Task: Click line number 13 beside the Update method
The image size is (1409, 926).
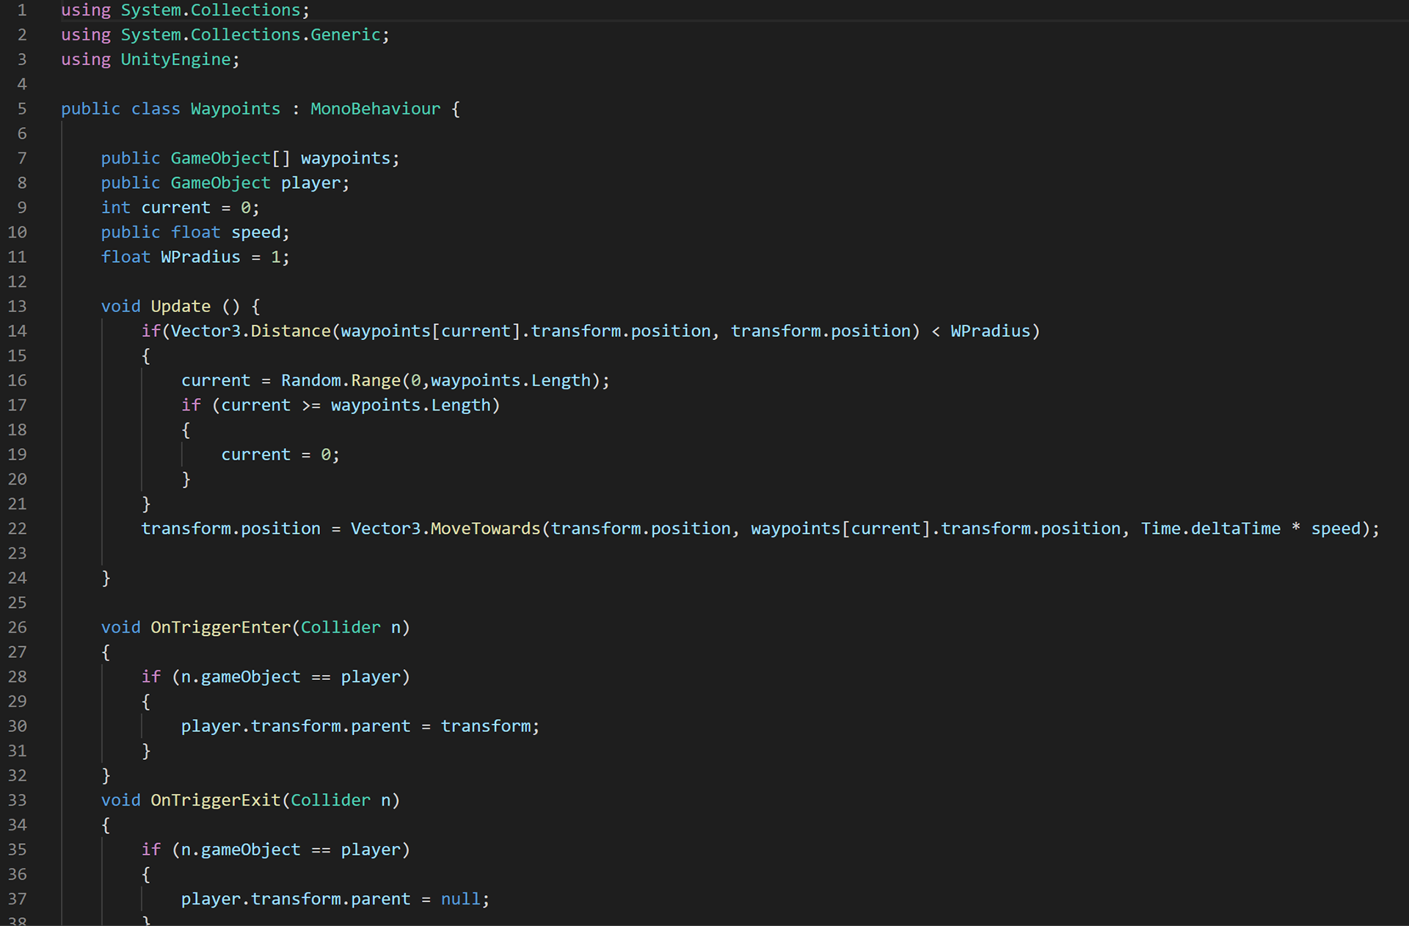Action: 18,306
